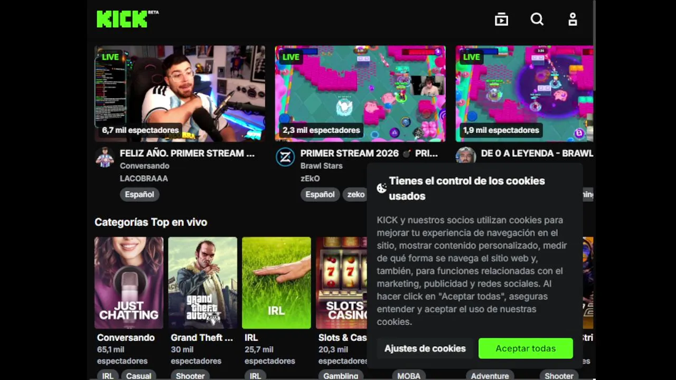Viewport: 676px width, 380px height.
Task: Select Español tag under LACOBRAAA
Action: coord(139,194)
